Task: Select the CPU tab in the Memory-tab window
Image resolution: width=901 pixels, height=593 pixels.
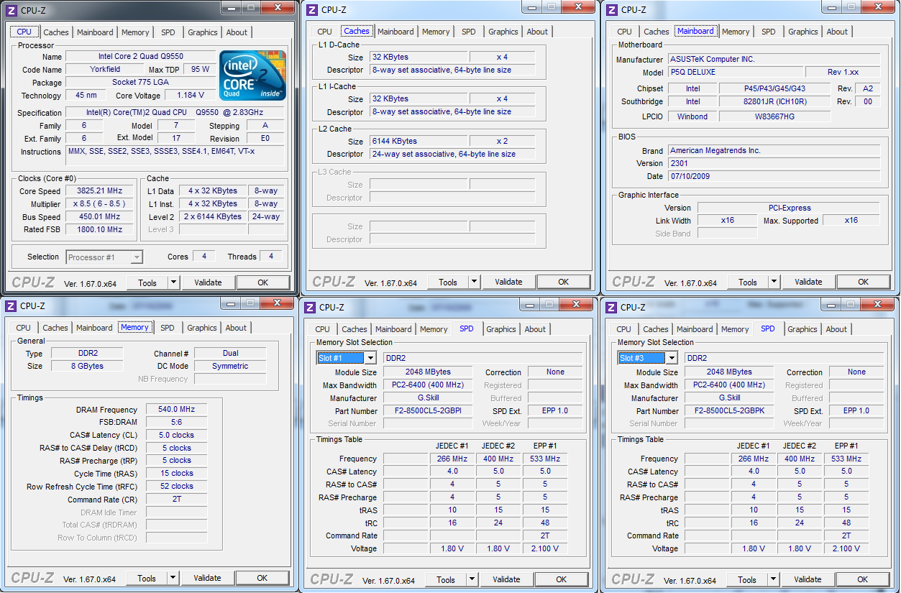Action: coord(24,328)
